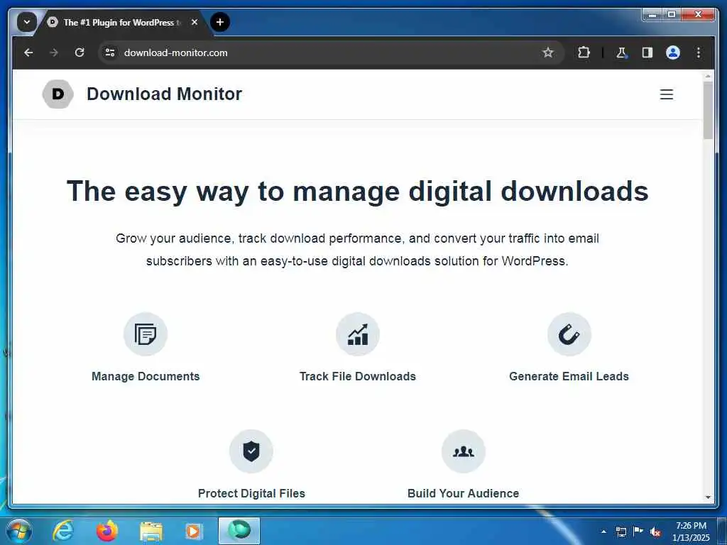Viewport: 727px width, 545px height.
Task: Open Chrome three-dot menu
Action: point(699,53)
